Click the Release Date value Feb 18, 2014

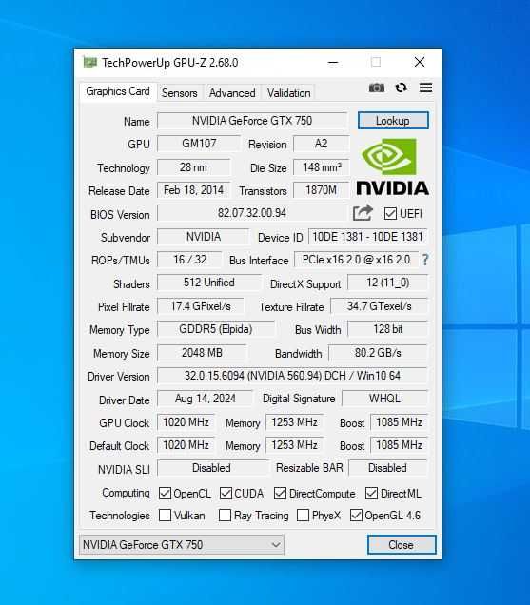pos(193,190)
